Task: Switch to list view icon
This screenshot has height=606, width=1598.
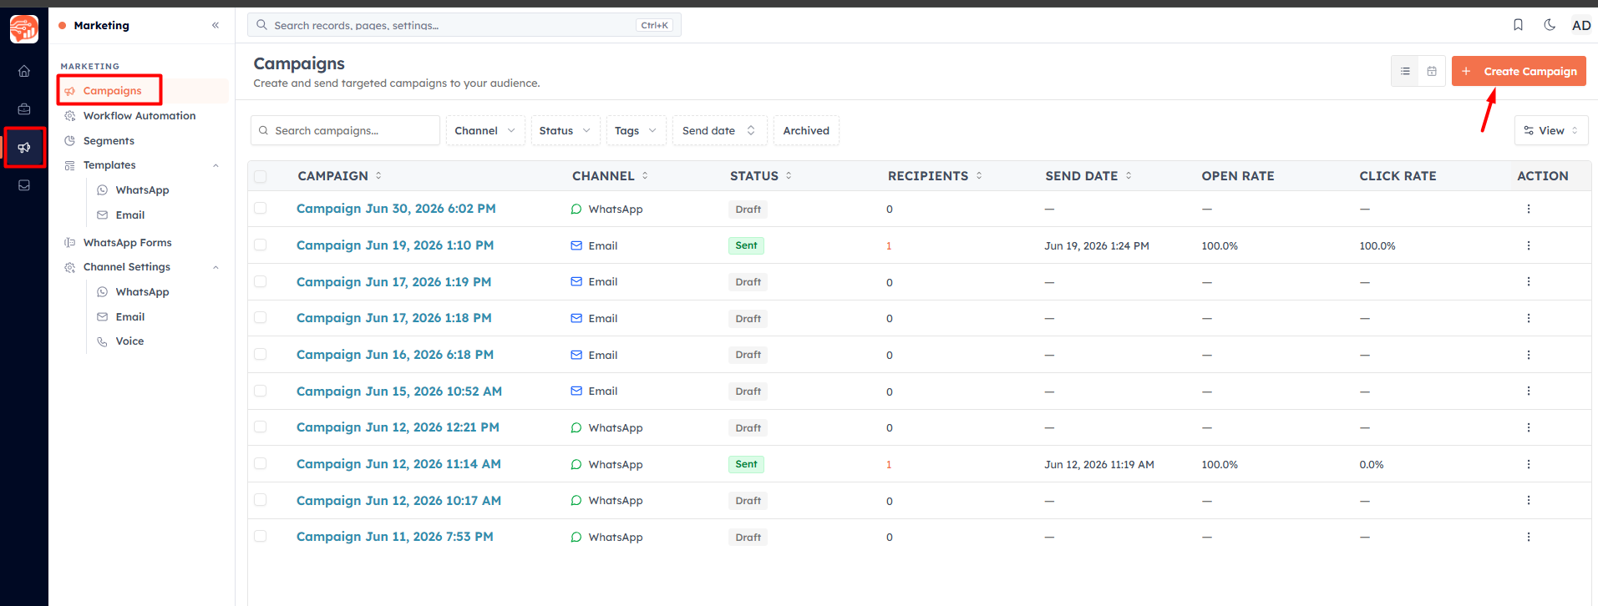Action: pyautogui.click(x=1405, y=72)
